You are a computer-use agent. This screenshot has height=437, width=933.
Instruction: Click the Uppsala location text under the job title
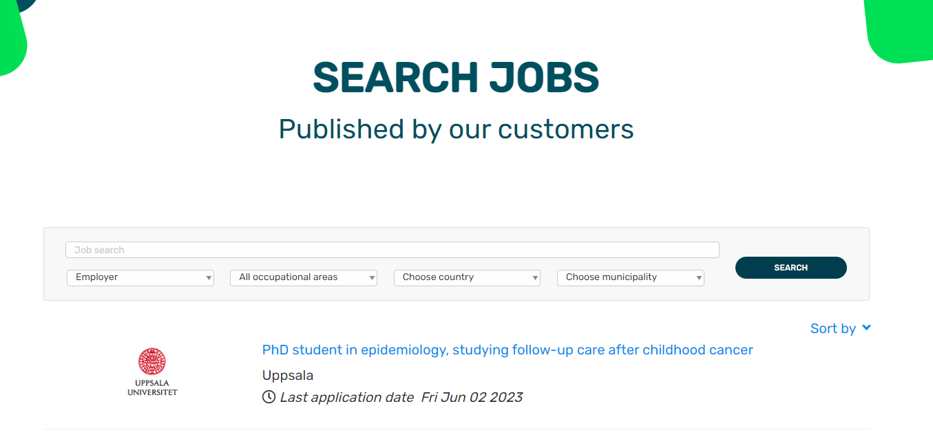288,375
